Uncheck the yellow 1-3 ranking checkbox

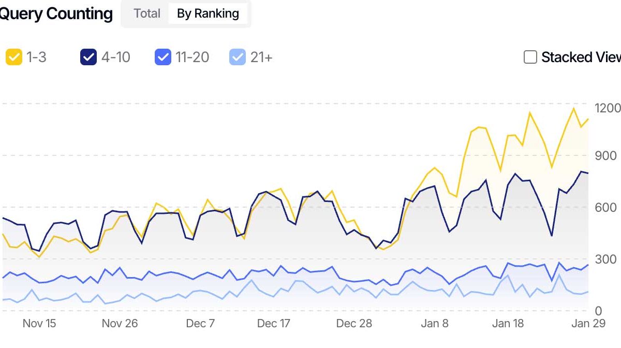[13, 57]
